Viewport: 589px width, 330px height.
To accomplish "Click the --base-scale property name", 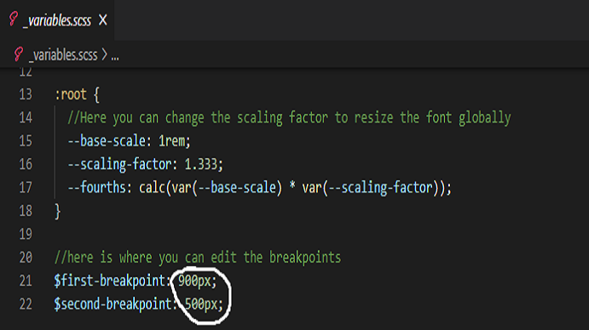I will 107,141.
